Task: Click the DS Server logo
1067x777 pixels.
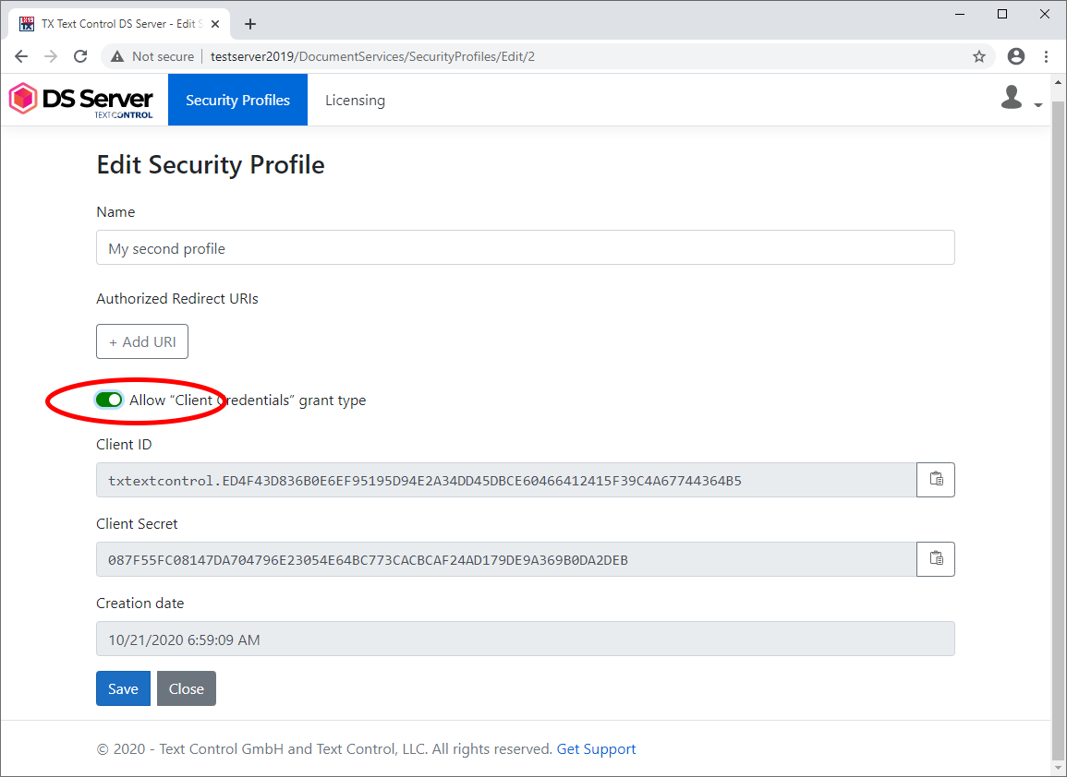Action: point(80,99)
